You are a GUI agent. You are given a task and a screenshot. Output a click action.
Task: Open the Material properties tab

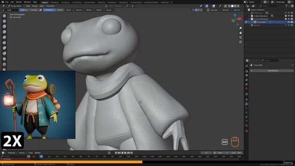(247, 125)
